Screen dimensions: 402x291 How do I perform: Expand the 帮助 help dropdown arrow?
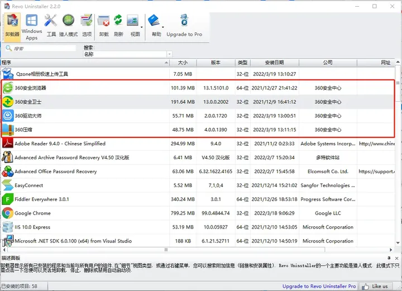pyautogui.click(x=163, y=27)
